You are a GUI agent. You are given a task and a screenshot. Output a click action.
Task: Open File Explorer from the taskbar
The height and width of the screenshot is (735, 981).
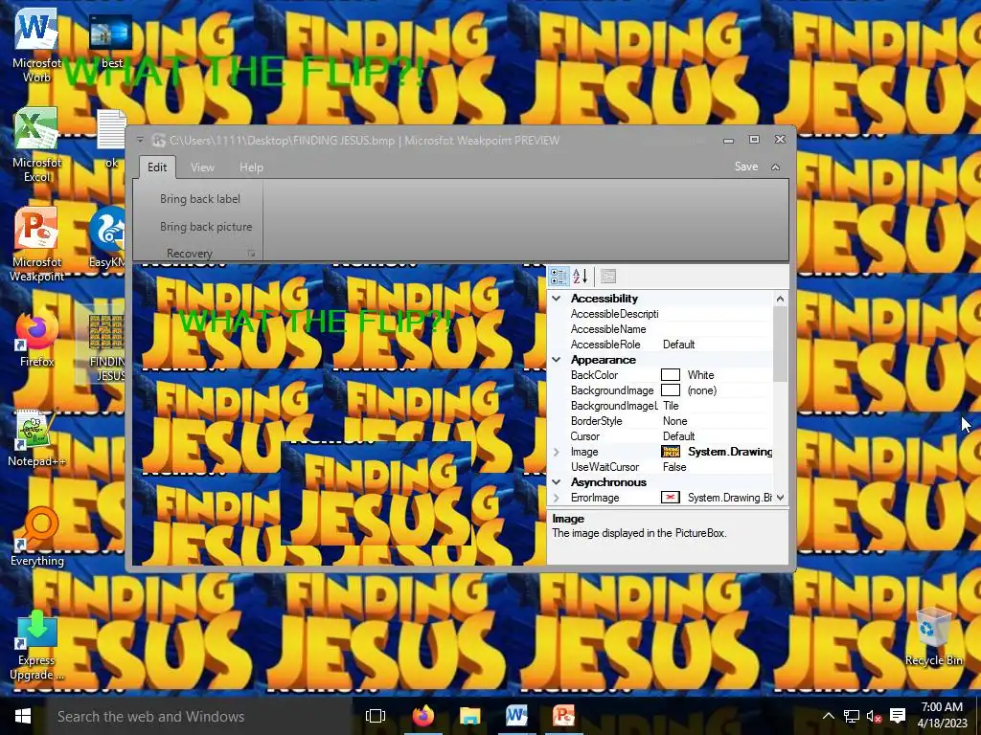tap(469, 716)
